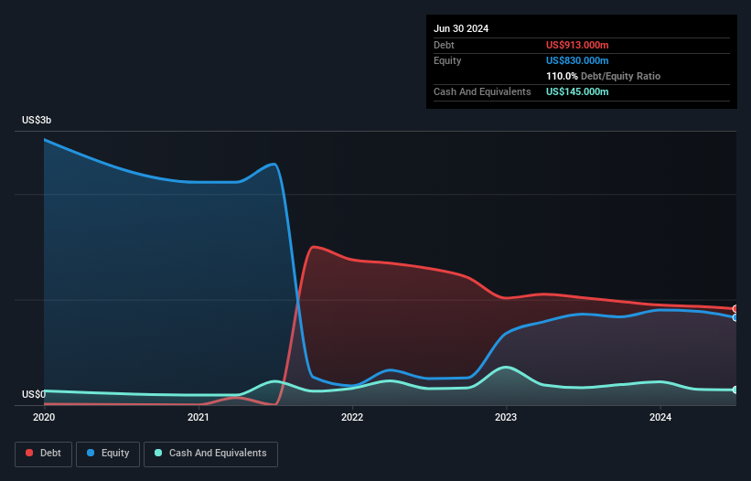Click the tooltip Debt row label
Viewport: 751px width, 481px height.
[x=444, y=45]
